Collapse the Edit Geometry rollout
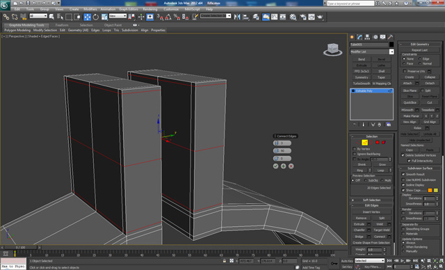Image resolution: width=445 pixels, height=270 pixels. tap(420, 44)
